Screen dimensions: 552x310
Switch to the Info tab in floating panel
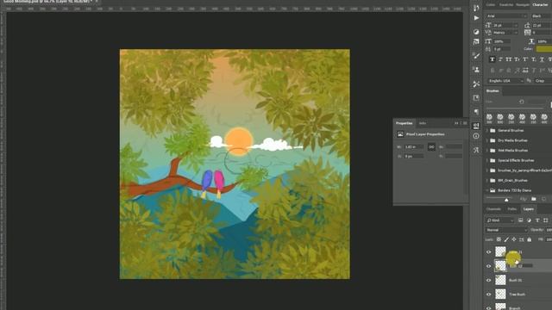[x=423, y=123]
